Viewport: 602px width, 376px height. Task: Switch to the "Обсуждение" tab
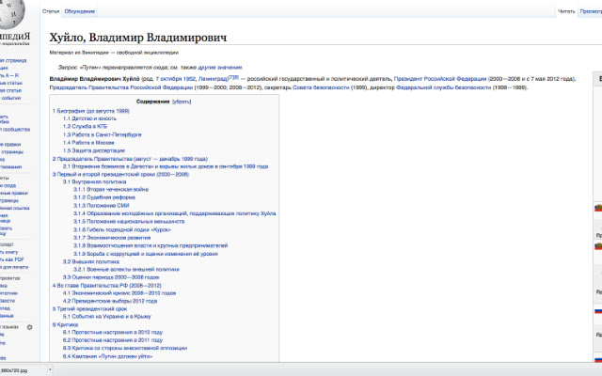coord(81,11)
